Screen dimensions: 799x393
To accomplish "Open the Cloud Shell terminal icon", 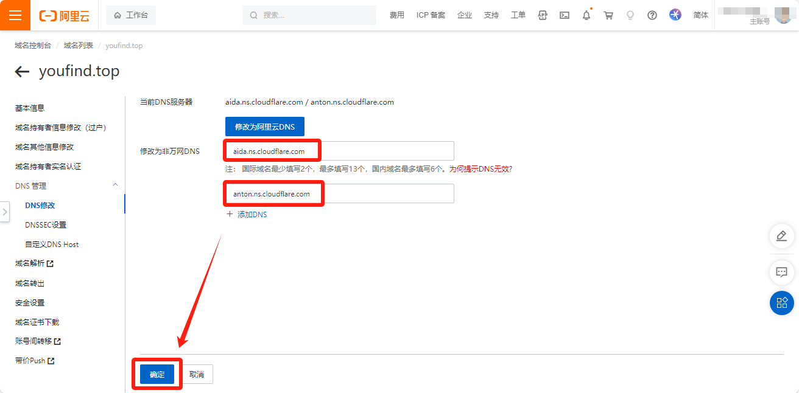I will pyautogui.click(x=565, y=15).
